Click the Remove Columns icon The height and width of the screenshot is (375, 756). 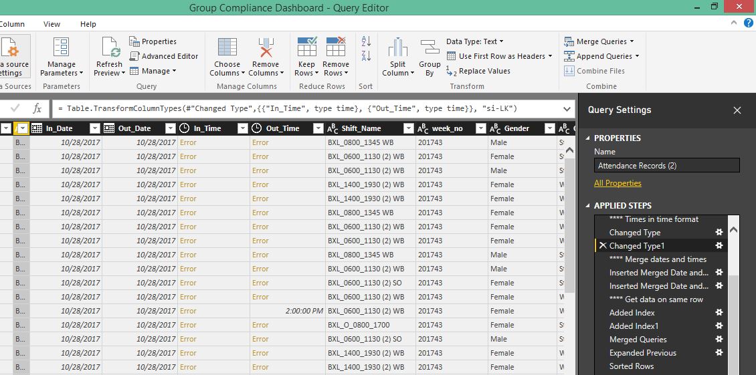pyautogui.click(x=266, y=47)
